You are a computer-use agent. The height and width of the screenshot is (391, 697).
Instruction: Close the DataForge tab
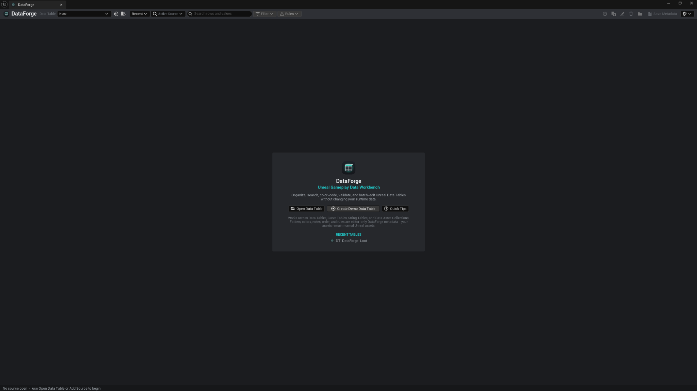[61, 5]
